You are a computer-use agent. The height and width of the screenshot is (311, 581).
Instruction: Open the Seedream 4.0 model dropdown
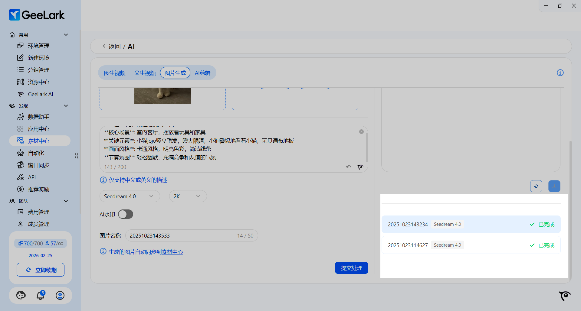130,196
